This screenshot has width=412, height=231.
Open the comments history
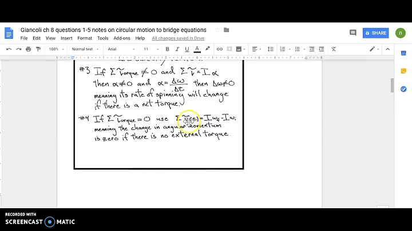[353, 33]
